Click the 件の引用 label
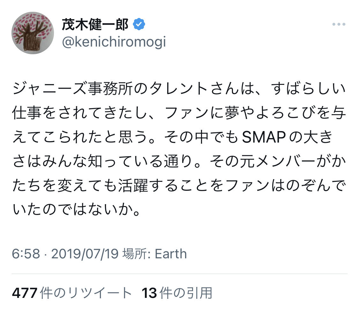This screenshot has width=359, height=310. coord(186,293)
